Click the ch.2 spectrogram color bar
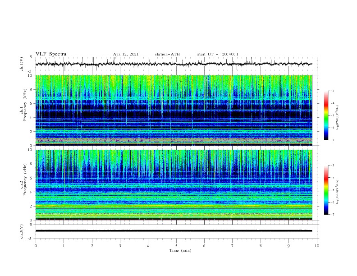The width and height of the screenshot is (357, 276). click(x=326, y=190)
